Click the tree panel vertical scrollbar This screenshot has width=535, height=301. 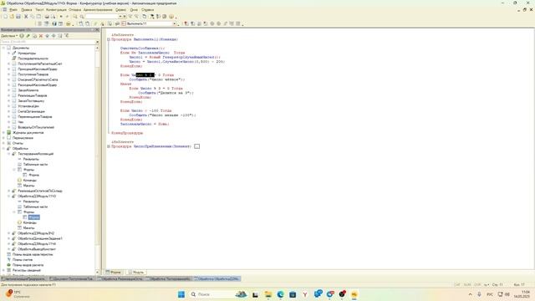click(x=97, y=159)
